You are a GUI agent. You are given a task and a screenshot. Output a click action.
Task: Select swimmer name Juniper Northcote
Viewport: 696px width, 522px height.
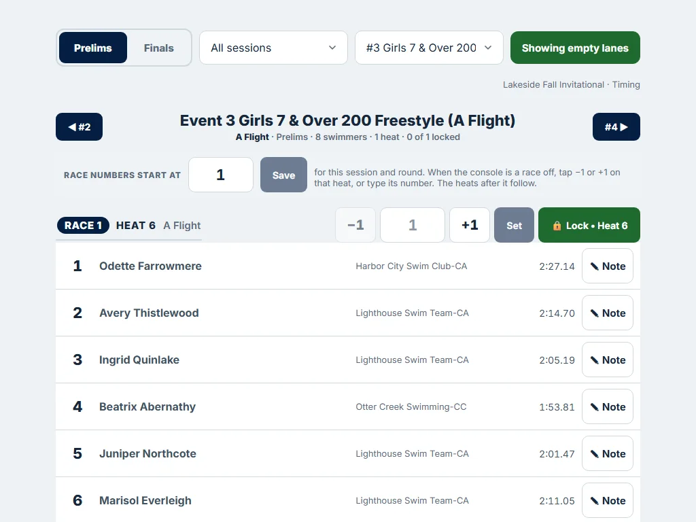tap(147, 453)
